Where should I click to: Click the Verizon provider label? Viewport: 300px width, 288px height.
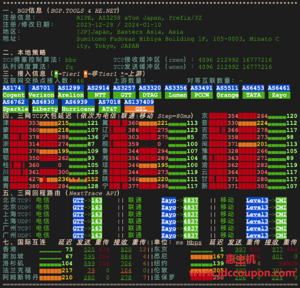(x=41, y=95)
